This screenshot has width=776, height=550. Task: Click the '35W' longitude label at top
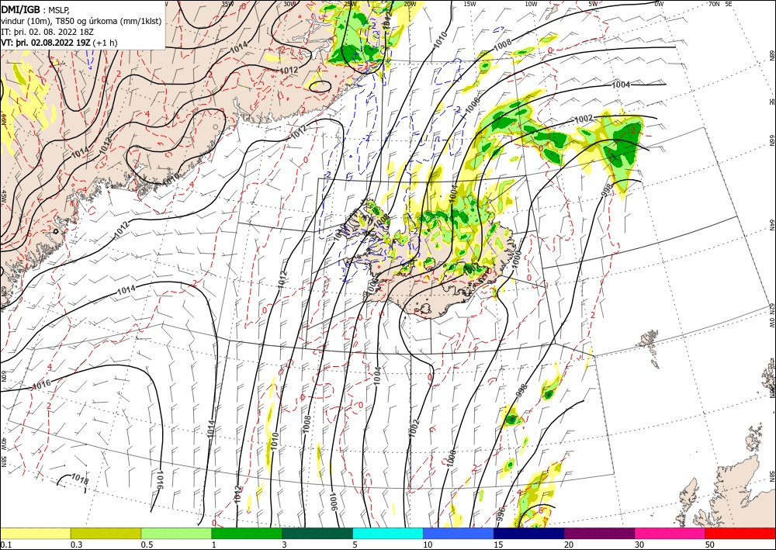pyautogui.click(x=227, y=3)
